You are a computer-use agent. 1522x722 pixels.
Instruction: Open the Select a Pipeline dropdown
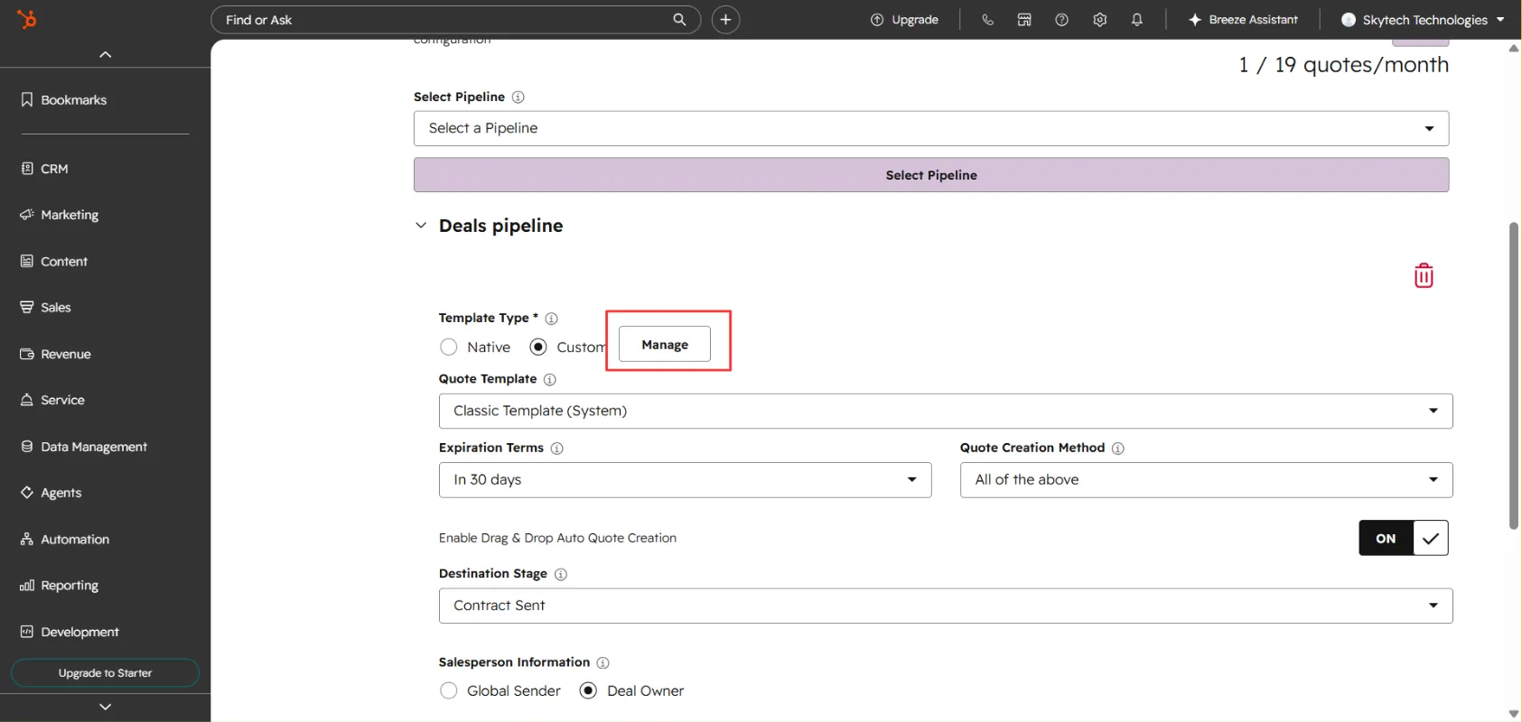click(x=931, y=128)
